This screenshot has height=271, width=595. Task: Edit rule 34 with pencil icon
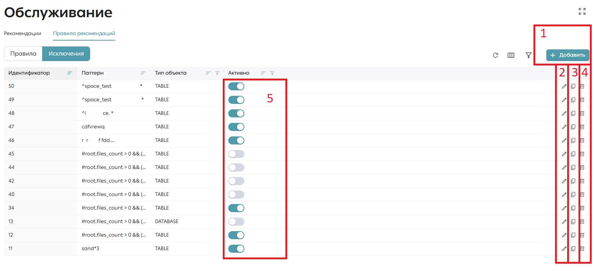pyautogui.click(x=564, y=208)
